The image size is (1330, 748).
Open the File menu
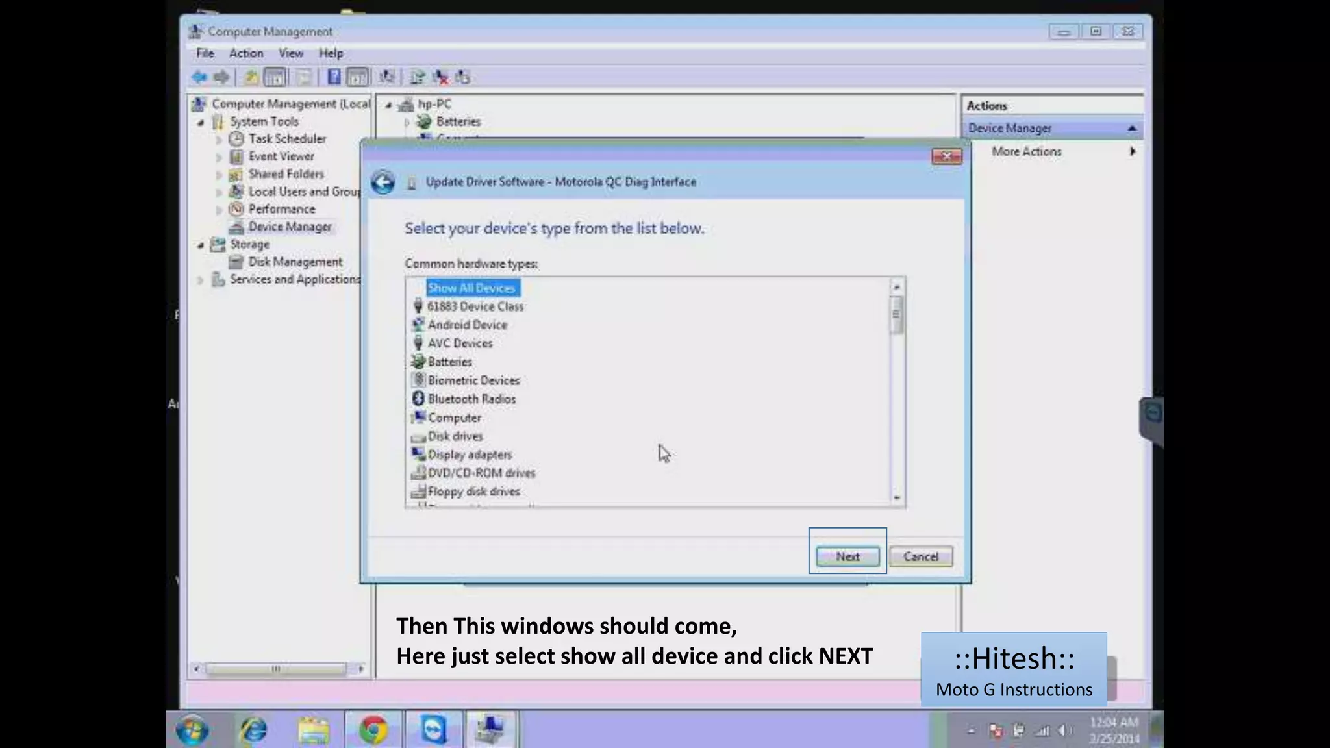pos(205,53)
